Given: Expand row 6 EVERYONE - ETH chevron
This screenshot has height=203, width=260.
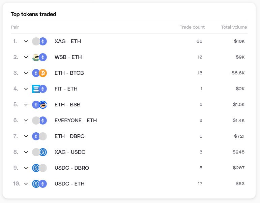Looking at the screenshot, I should pos(26,121).
